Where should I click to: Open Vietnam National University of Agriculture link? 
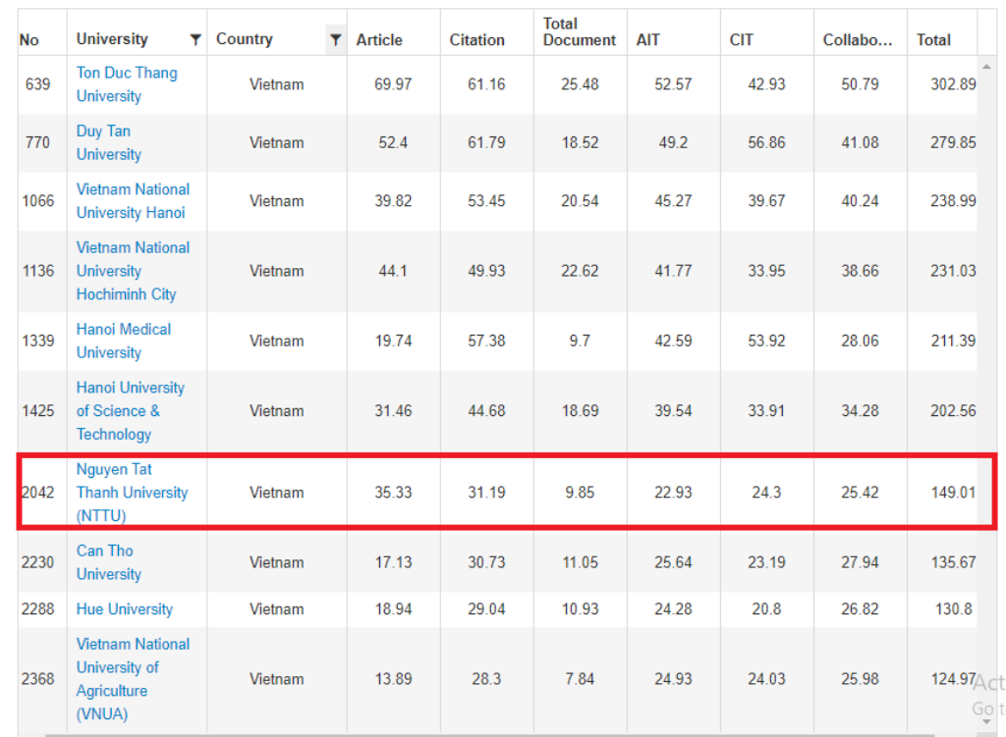pyautogui.click(x=133, y=679)
